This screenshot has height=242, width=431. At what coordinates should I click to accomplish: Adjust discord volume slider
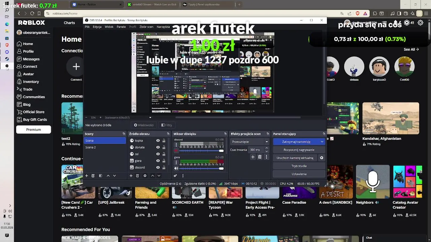[202, 151]
